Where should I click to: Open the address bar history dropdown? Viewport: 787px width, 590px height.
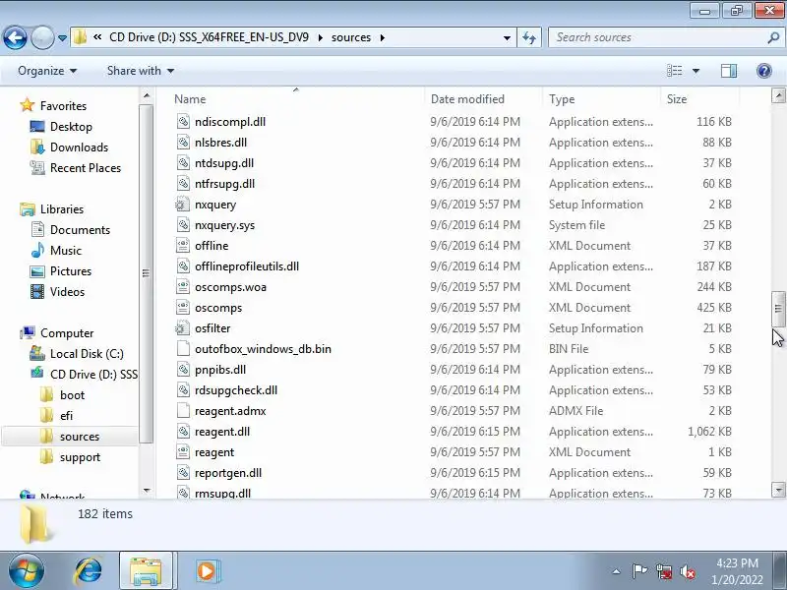[x=507, y=37]
